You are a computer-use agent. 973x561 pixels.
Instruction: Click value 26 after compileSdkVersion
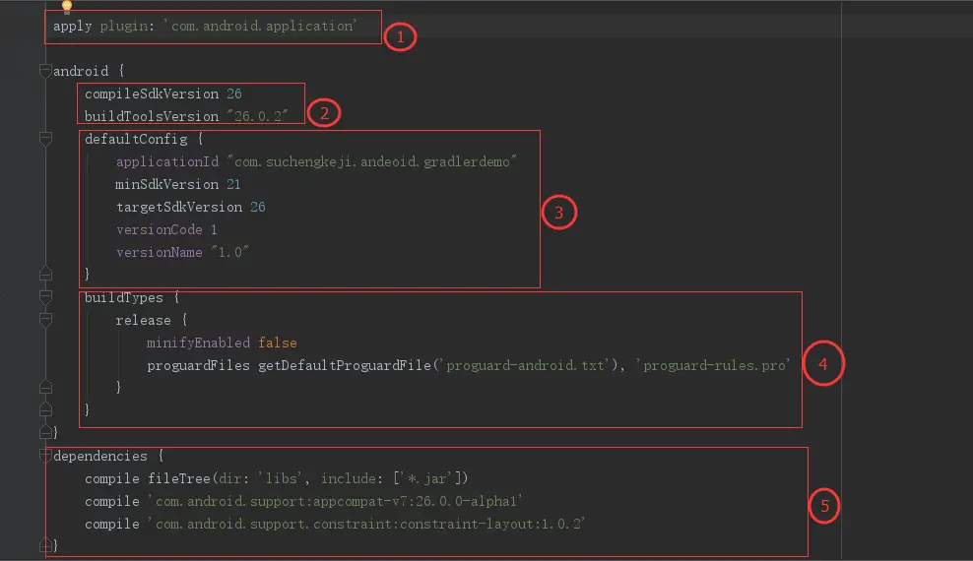click(234, 93)
